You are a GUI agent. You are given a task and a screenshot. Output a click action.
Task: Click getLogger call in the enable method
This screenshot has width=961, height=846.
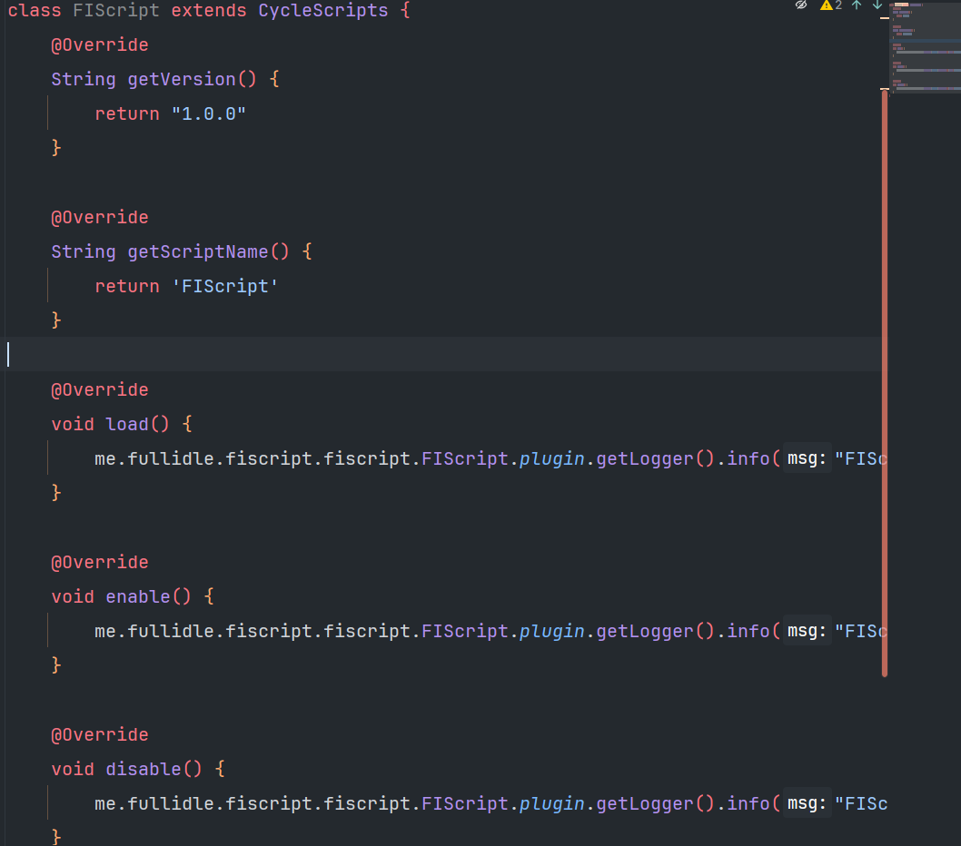645,632
